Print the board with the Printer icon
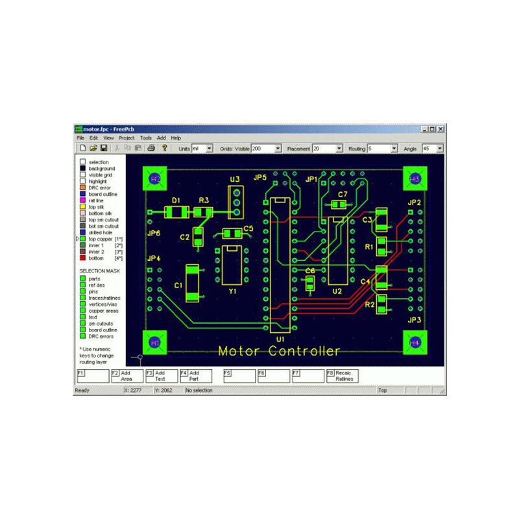The image size is (519, 519). 151,149
